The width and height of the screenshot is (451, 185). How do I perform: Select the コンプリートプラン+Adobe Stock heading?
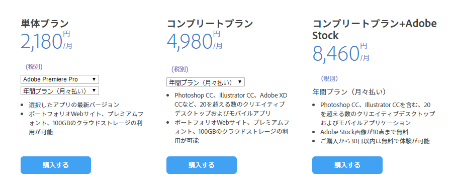point(375,29)
